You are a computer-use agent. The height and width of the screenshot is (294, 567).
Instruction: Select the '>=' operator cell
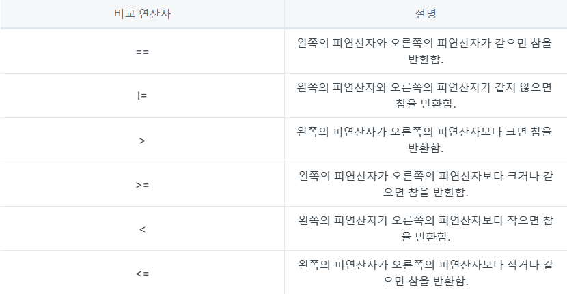(x=142, y=185)
